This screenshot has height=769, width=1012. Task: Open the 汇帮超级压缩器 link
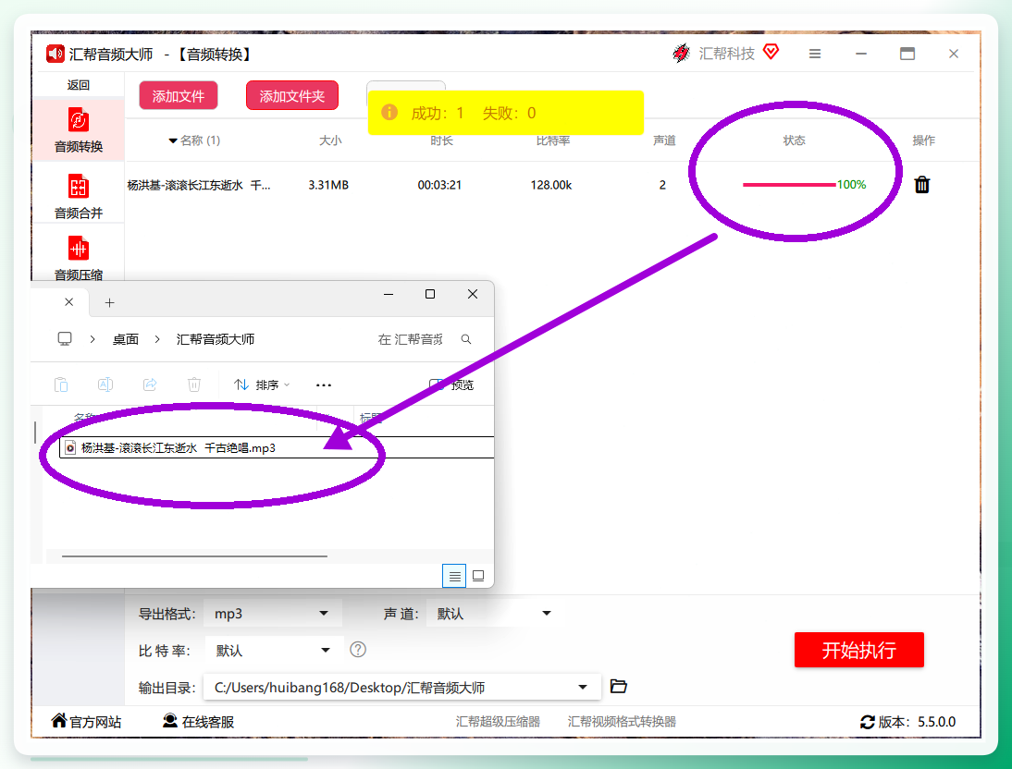pos(498,721)
